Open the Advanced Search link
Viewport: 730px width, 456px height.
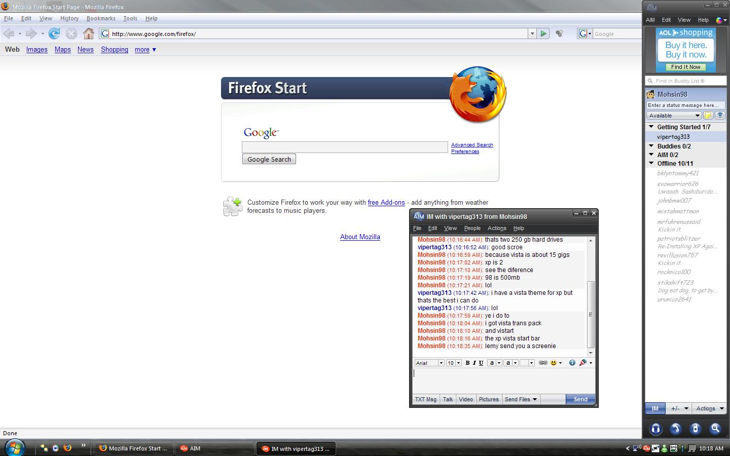472,145
